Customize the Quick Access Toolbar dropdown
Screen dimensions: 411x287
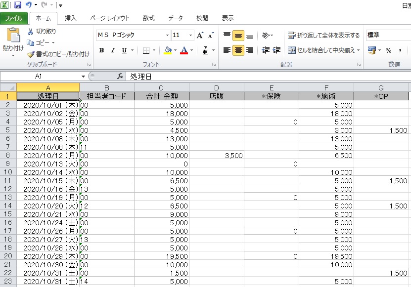[60, 5]
